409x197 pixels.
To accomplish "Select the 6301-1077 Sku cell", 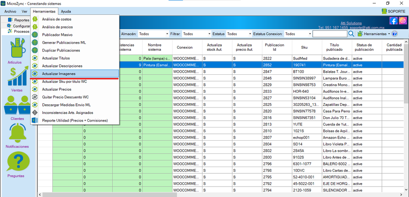I will 307,163.
